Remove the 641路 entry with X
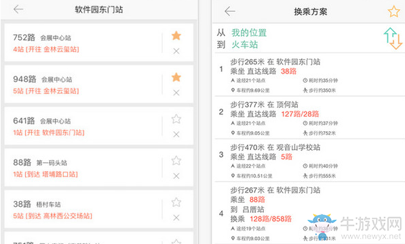 (176, 135)
